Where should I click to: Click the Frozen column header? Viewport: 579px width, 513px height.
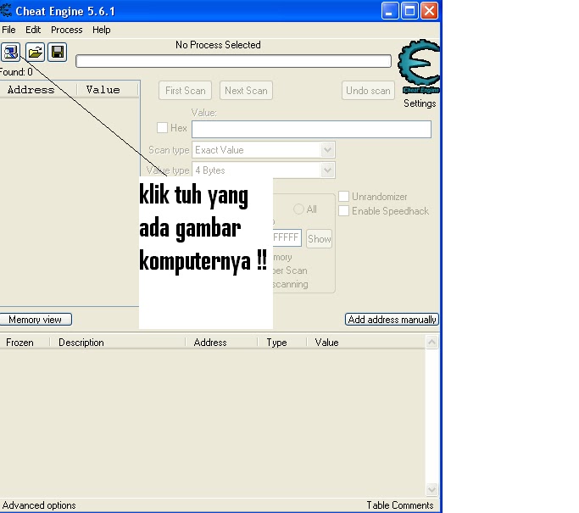click(x=20, y=343)
